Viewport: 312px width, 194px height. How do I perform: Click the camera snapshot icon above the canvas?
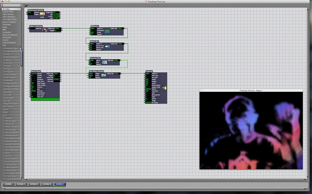click(x=26, y=5)
